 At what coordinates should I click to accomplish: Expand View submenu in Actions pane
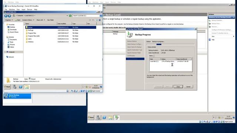(x=234, y=36)
